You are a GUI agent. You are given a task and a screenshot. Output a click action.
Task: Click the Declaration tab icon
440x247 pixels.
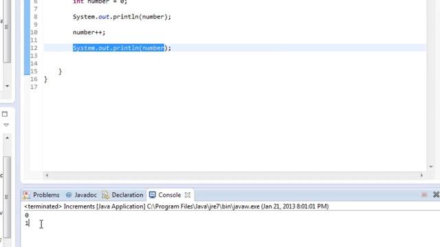105,195
